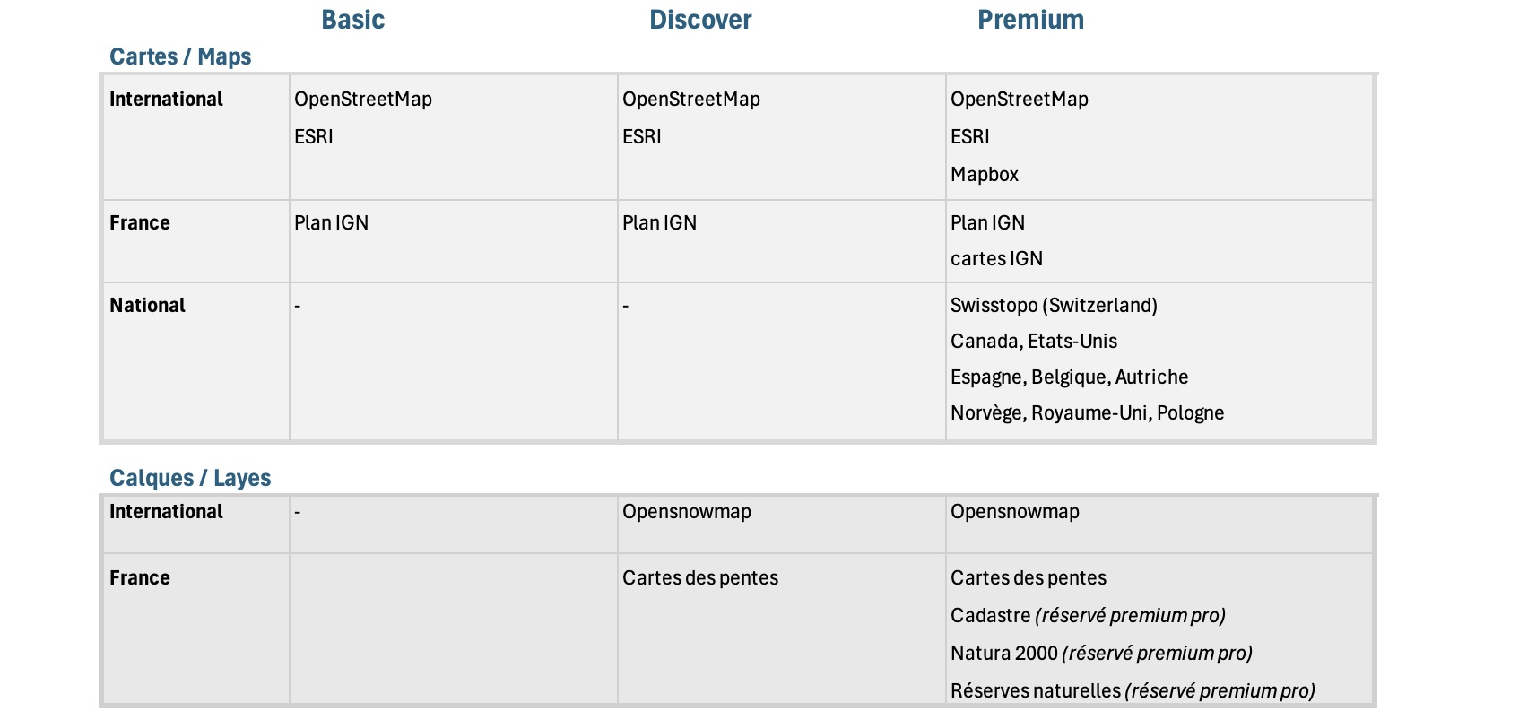Click the Canada, Etats-Unis line
The image size is (1519, 728).
(1033, 341)
